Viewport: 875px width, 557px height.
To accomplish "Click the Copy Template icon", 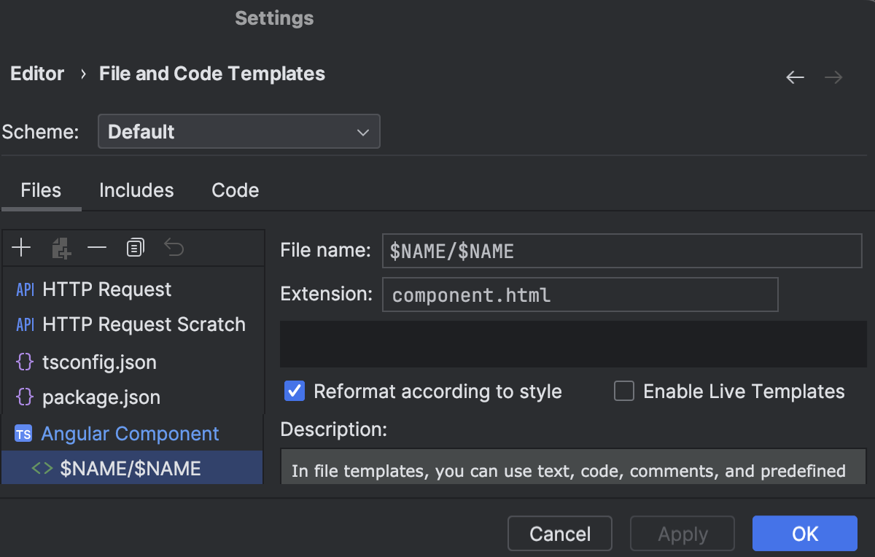I will click(x=135, y=247).
